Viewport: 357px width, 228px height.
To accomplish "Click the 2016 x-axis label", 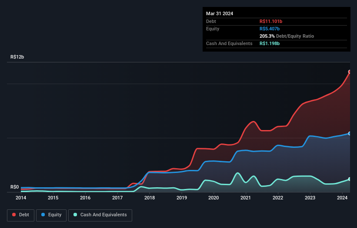I will (85, 198).
